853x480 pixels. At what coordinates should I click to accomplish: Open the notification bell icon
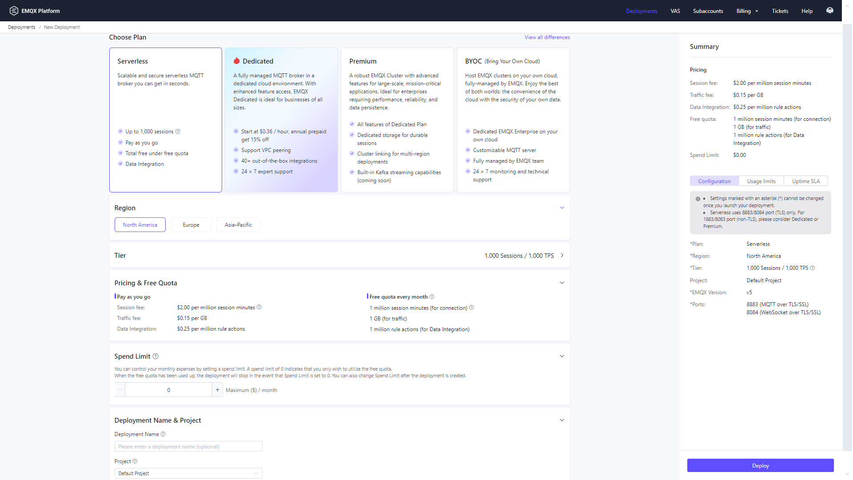click(x=829, y=10)
